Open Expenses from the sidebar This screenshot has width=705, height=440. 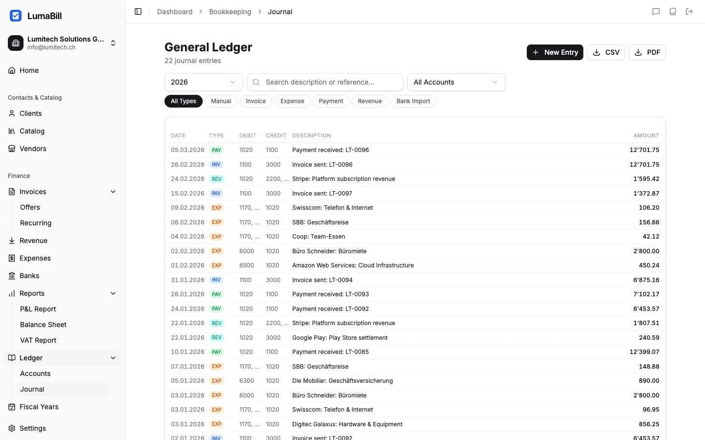pyautogui.click(x=35, y=258)
